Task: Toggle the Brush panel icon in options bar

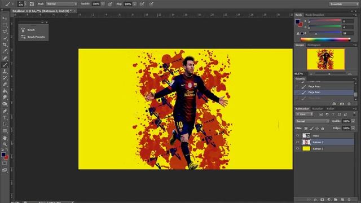Action: [x=32, y=4]
